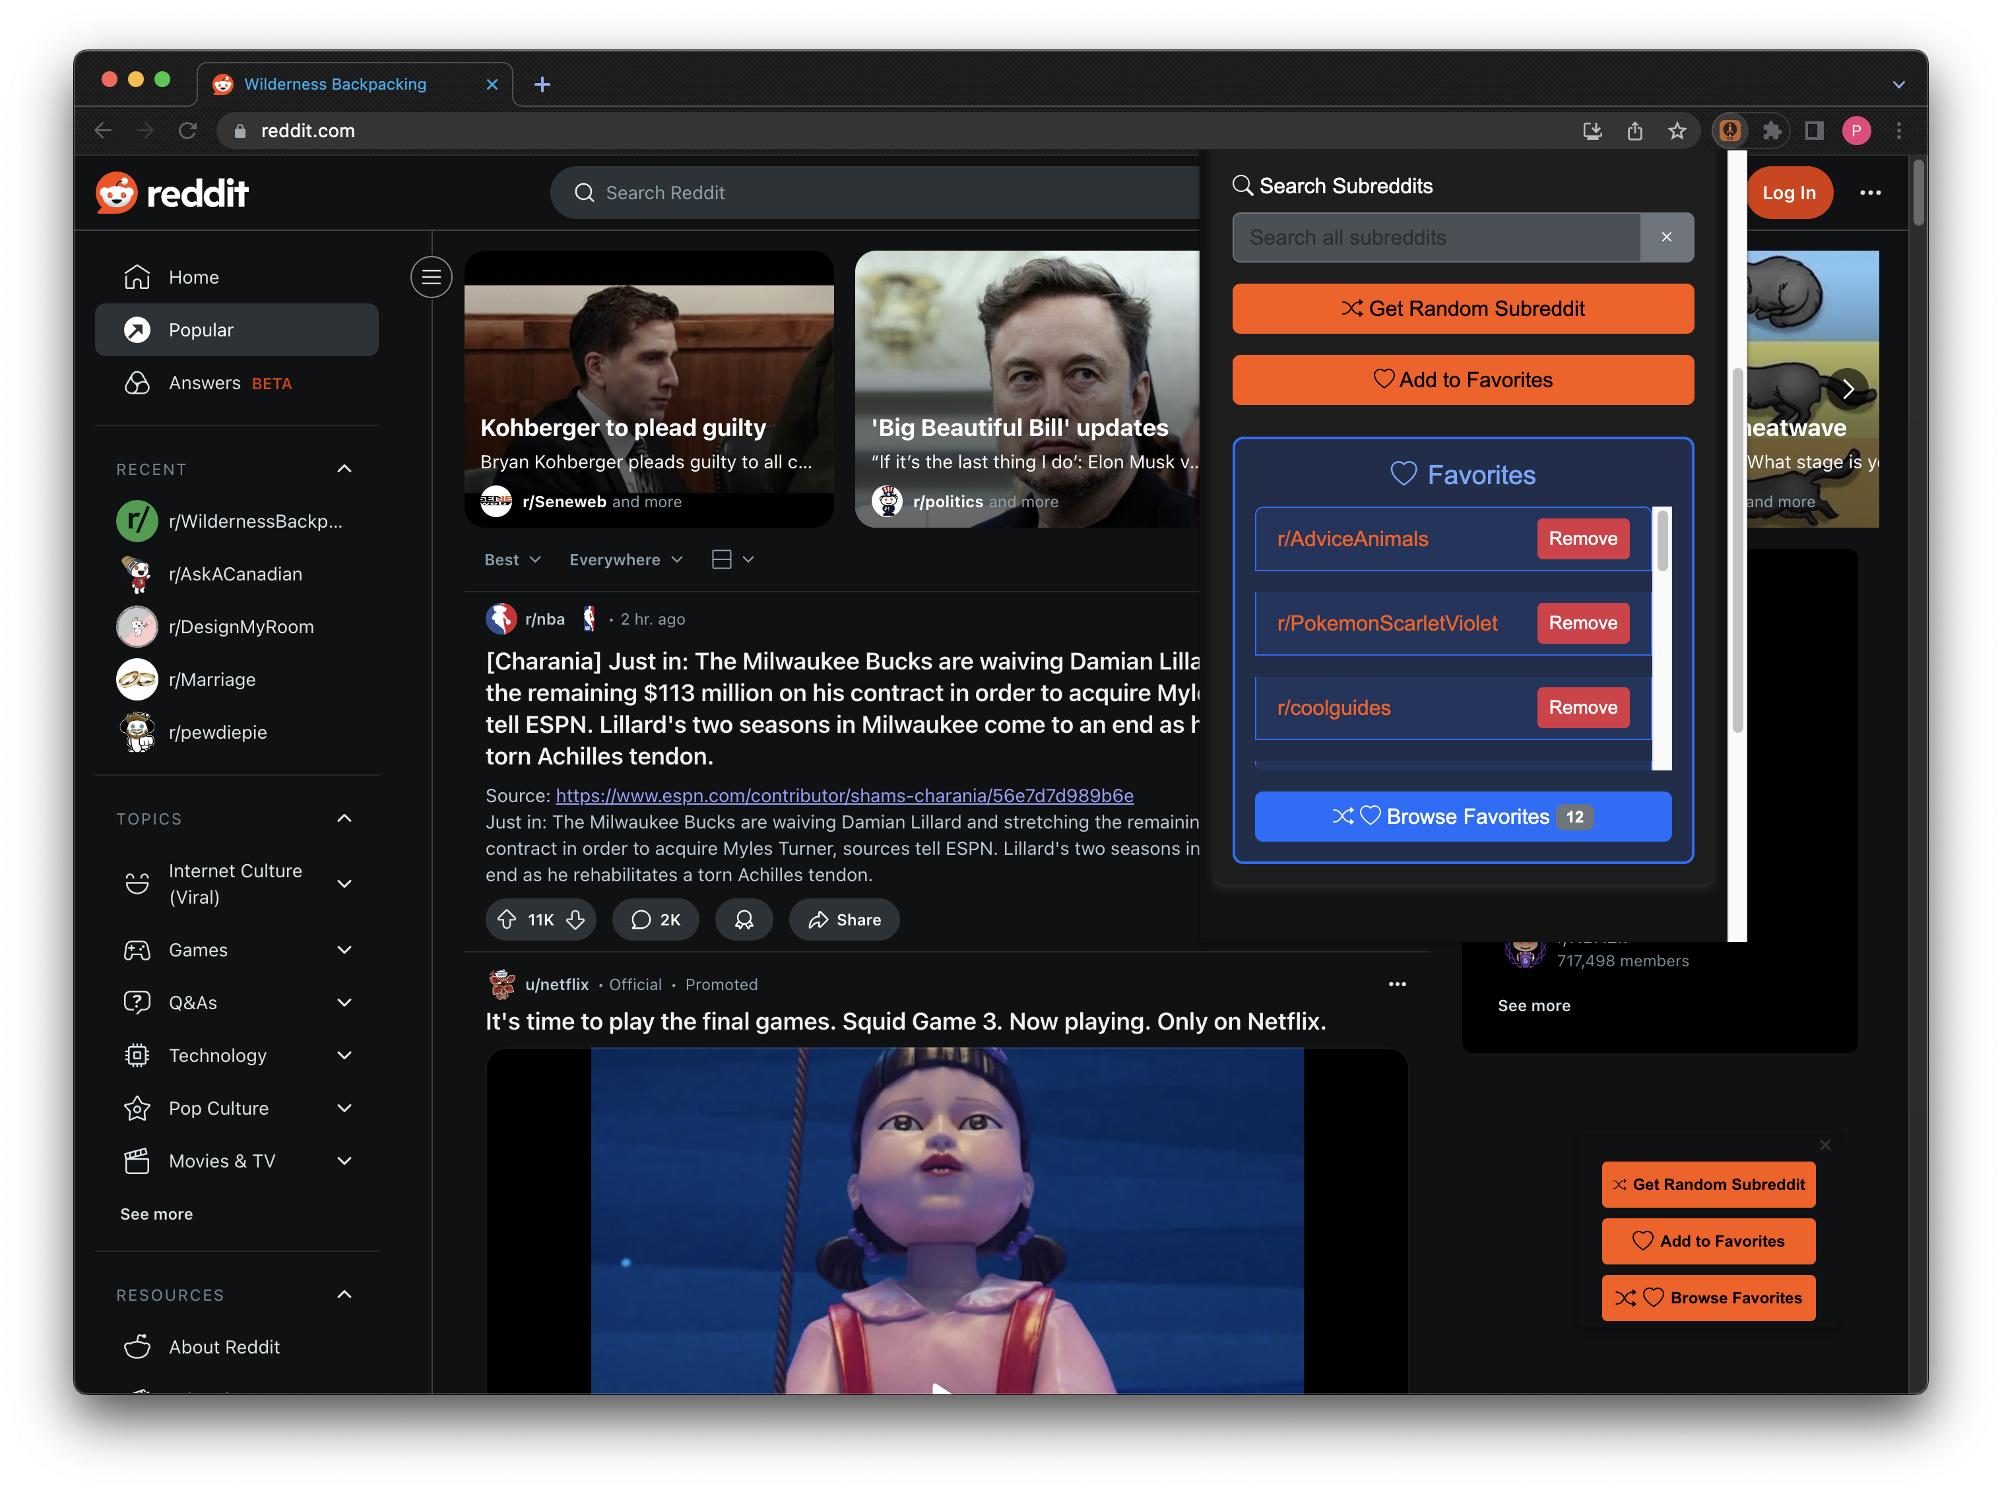Open r/pewdiepie from Recent
The height and width of the screenshot is (1492, 2002).
coord(237,731)
